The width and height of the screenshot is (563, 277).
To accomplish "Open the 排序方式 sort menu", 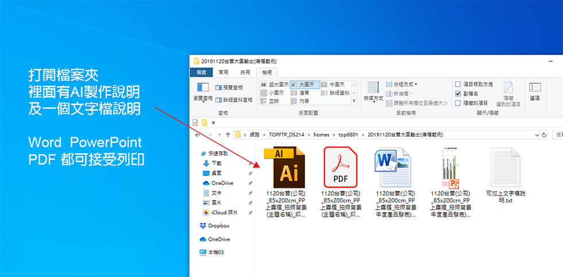I will pyautogui.click(x=373, y=91).
